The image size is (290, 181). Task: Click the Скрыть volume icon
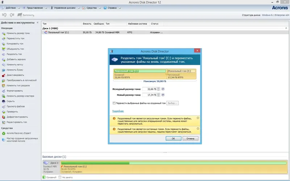click(4, 101)
